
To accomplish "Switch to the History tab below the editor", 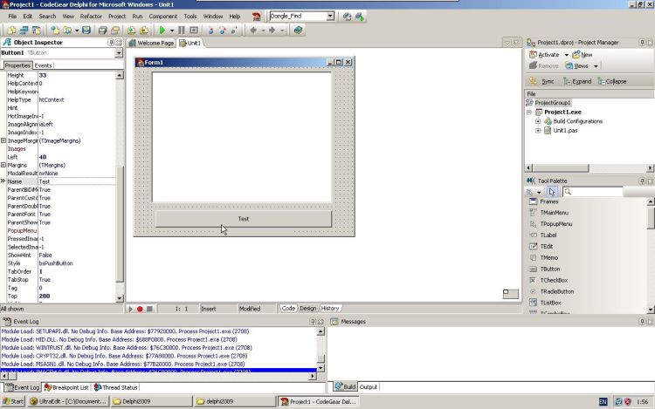I will (330, 309).
